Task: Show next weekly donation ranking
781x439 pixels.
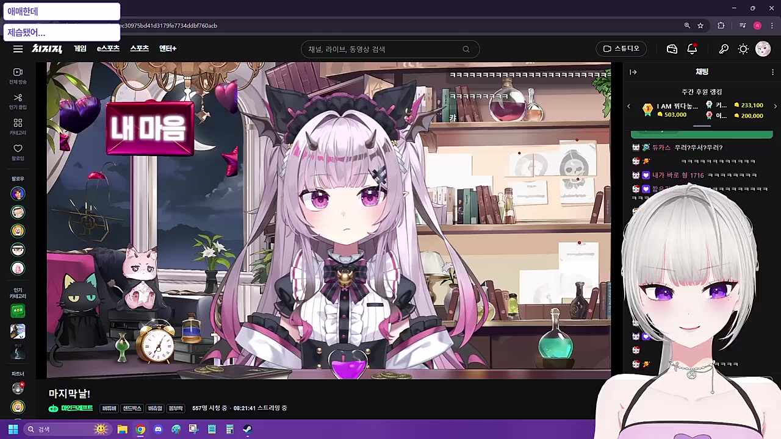Action: pos(775,106)
